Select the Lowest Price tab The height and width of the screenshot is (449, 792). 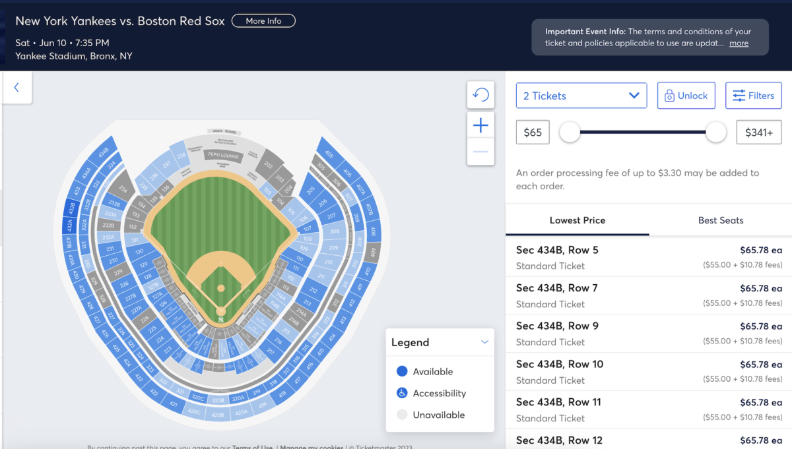coord(577,220)
